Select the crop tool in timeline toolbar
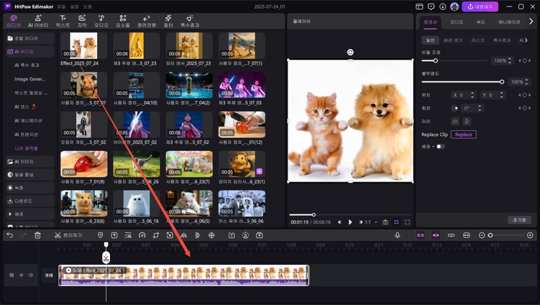The image size is (540, 305). [x=156, y=235]
